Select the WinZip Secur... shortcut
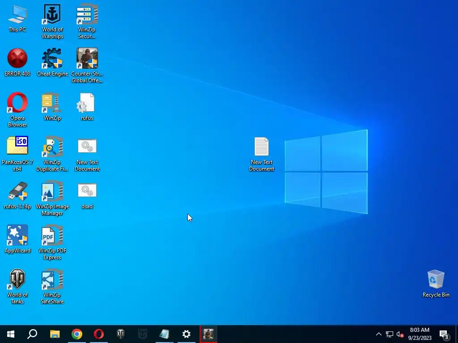458x343 pixels. pyautogui.click(x=87, y=21)
